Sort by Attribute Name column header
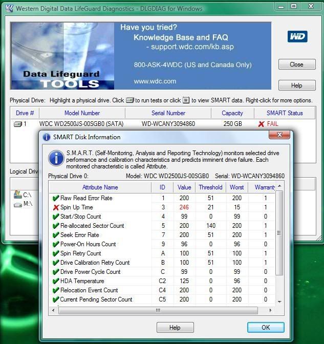This screenshot has height=344, width=324. pos(100,187)
